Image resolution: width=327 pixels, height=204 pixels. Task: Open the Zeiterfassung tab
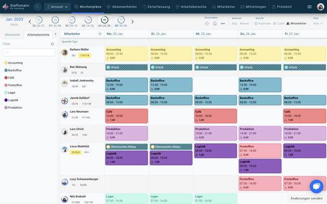pos(156,7)
